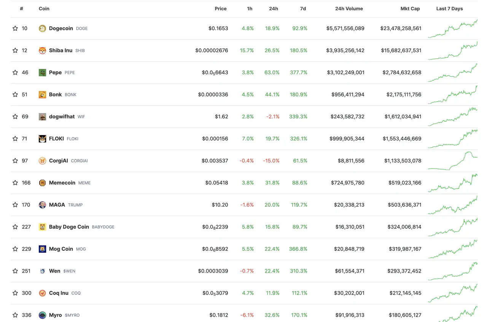
Task: Click the MAGA TRUMP coin icon
Action: point(42,205)
